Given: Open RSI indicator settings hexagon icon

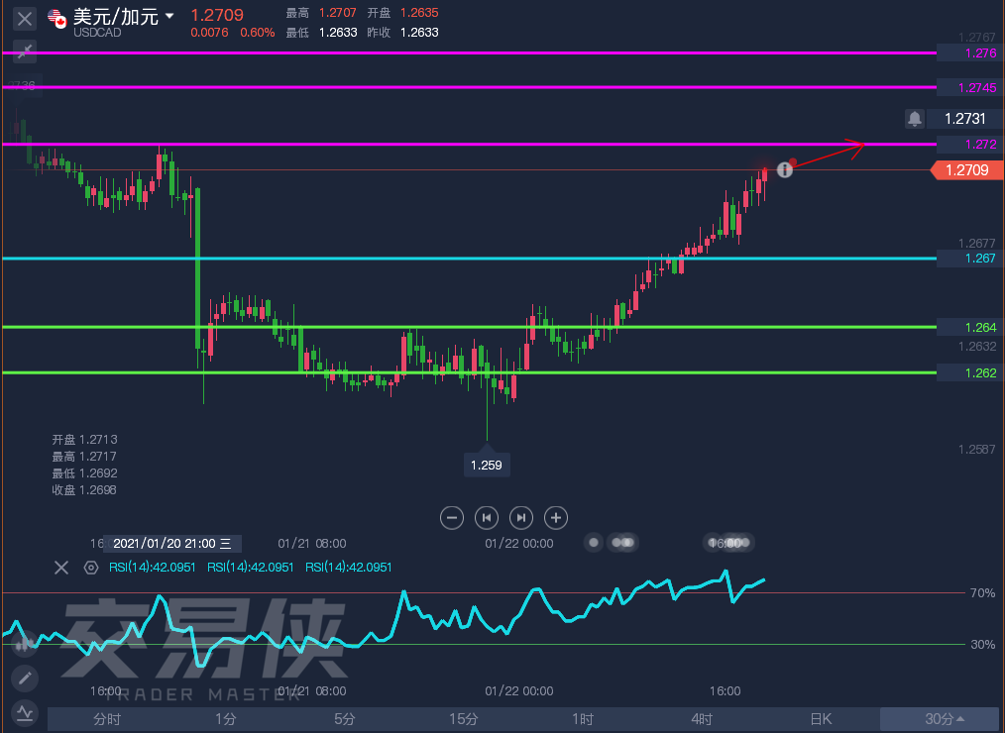Looking at the screenshot, I should pos(91,567).
